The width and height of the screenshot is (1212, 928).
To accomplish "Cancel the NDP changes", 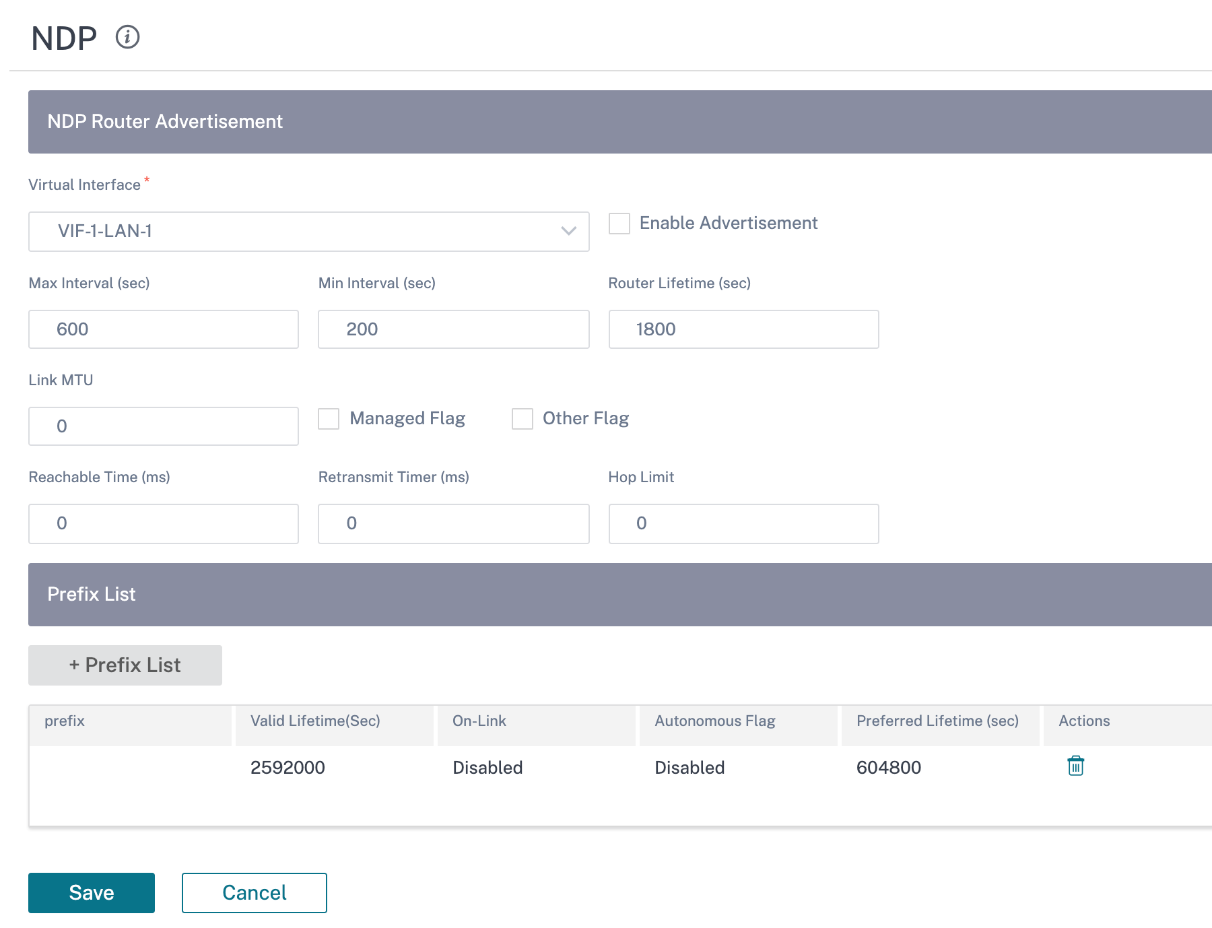I will [x=255, y=893].
